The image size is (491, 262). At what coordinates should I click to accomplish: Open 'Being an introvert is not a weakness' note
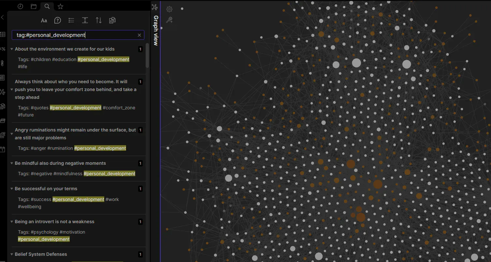[54, 222]
